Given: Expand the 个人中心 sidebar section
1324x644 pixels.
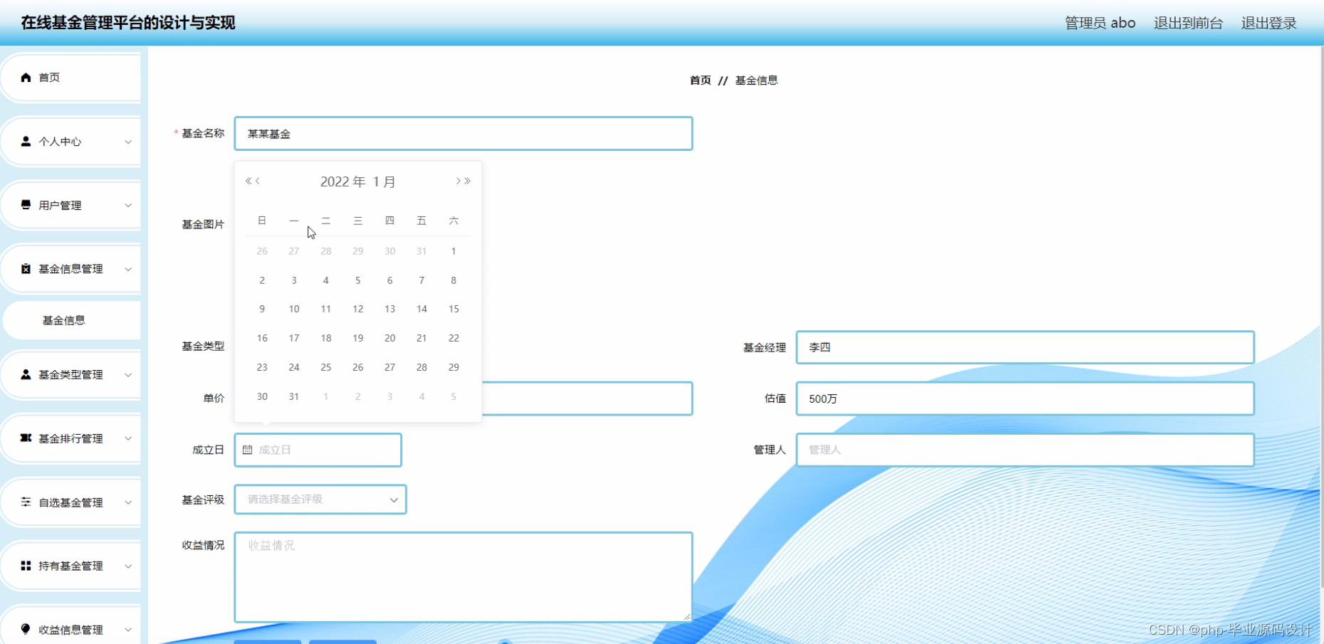Looking at the screenshot, I should (129, 141).
